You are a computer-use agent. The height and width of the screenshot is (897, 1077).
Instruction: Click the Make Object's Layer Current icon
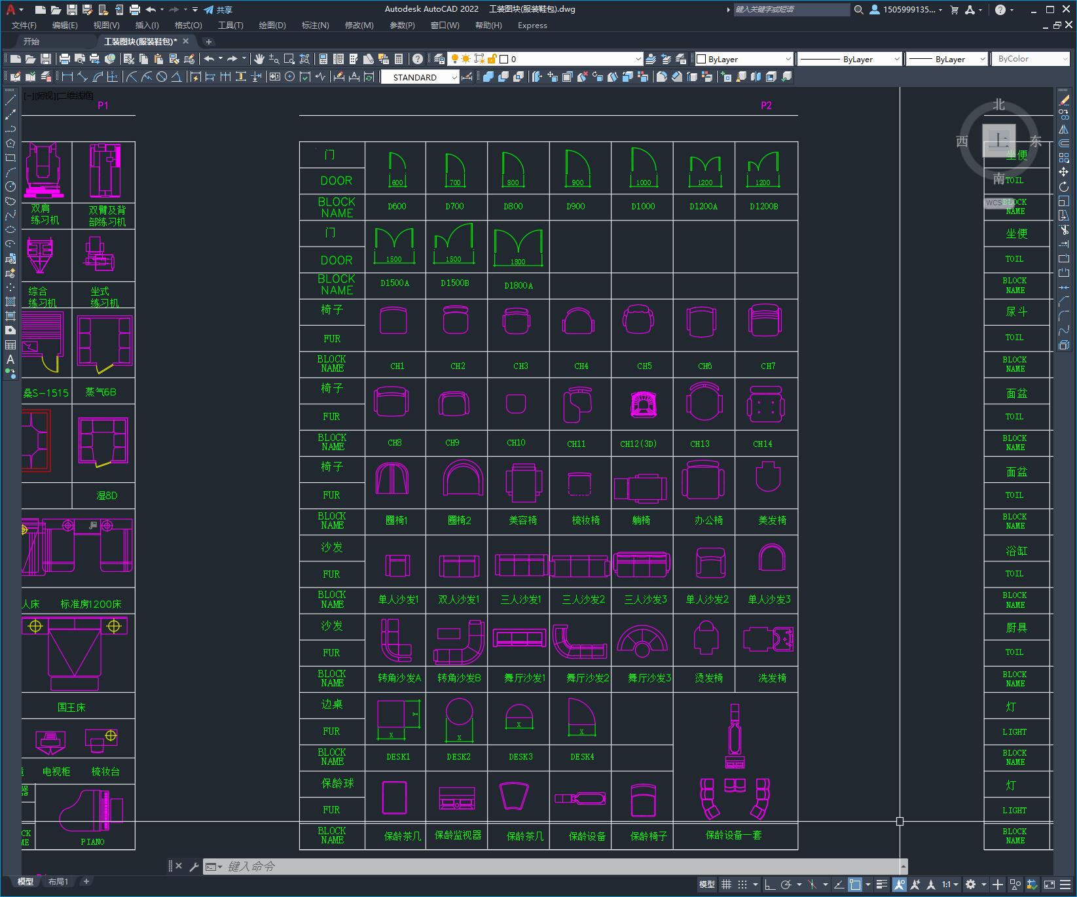[651, 59]
